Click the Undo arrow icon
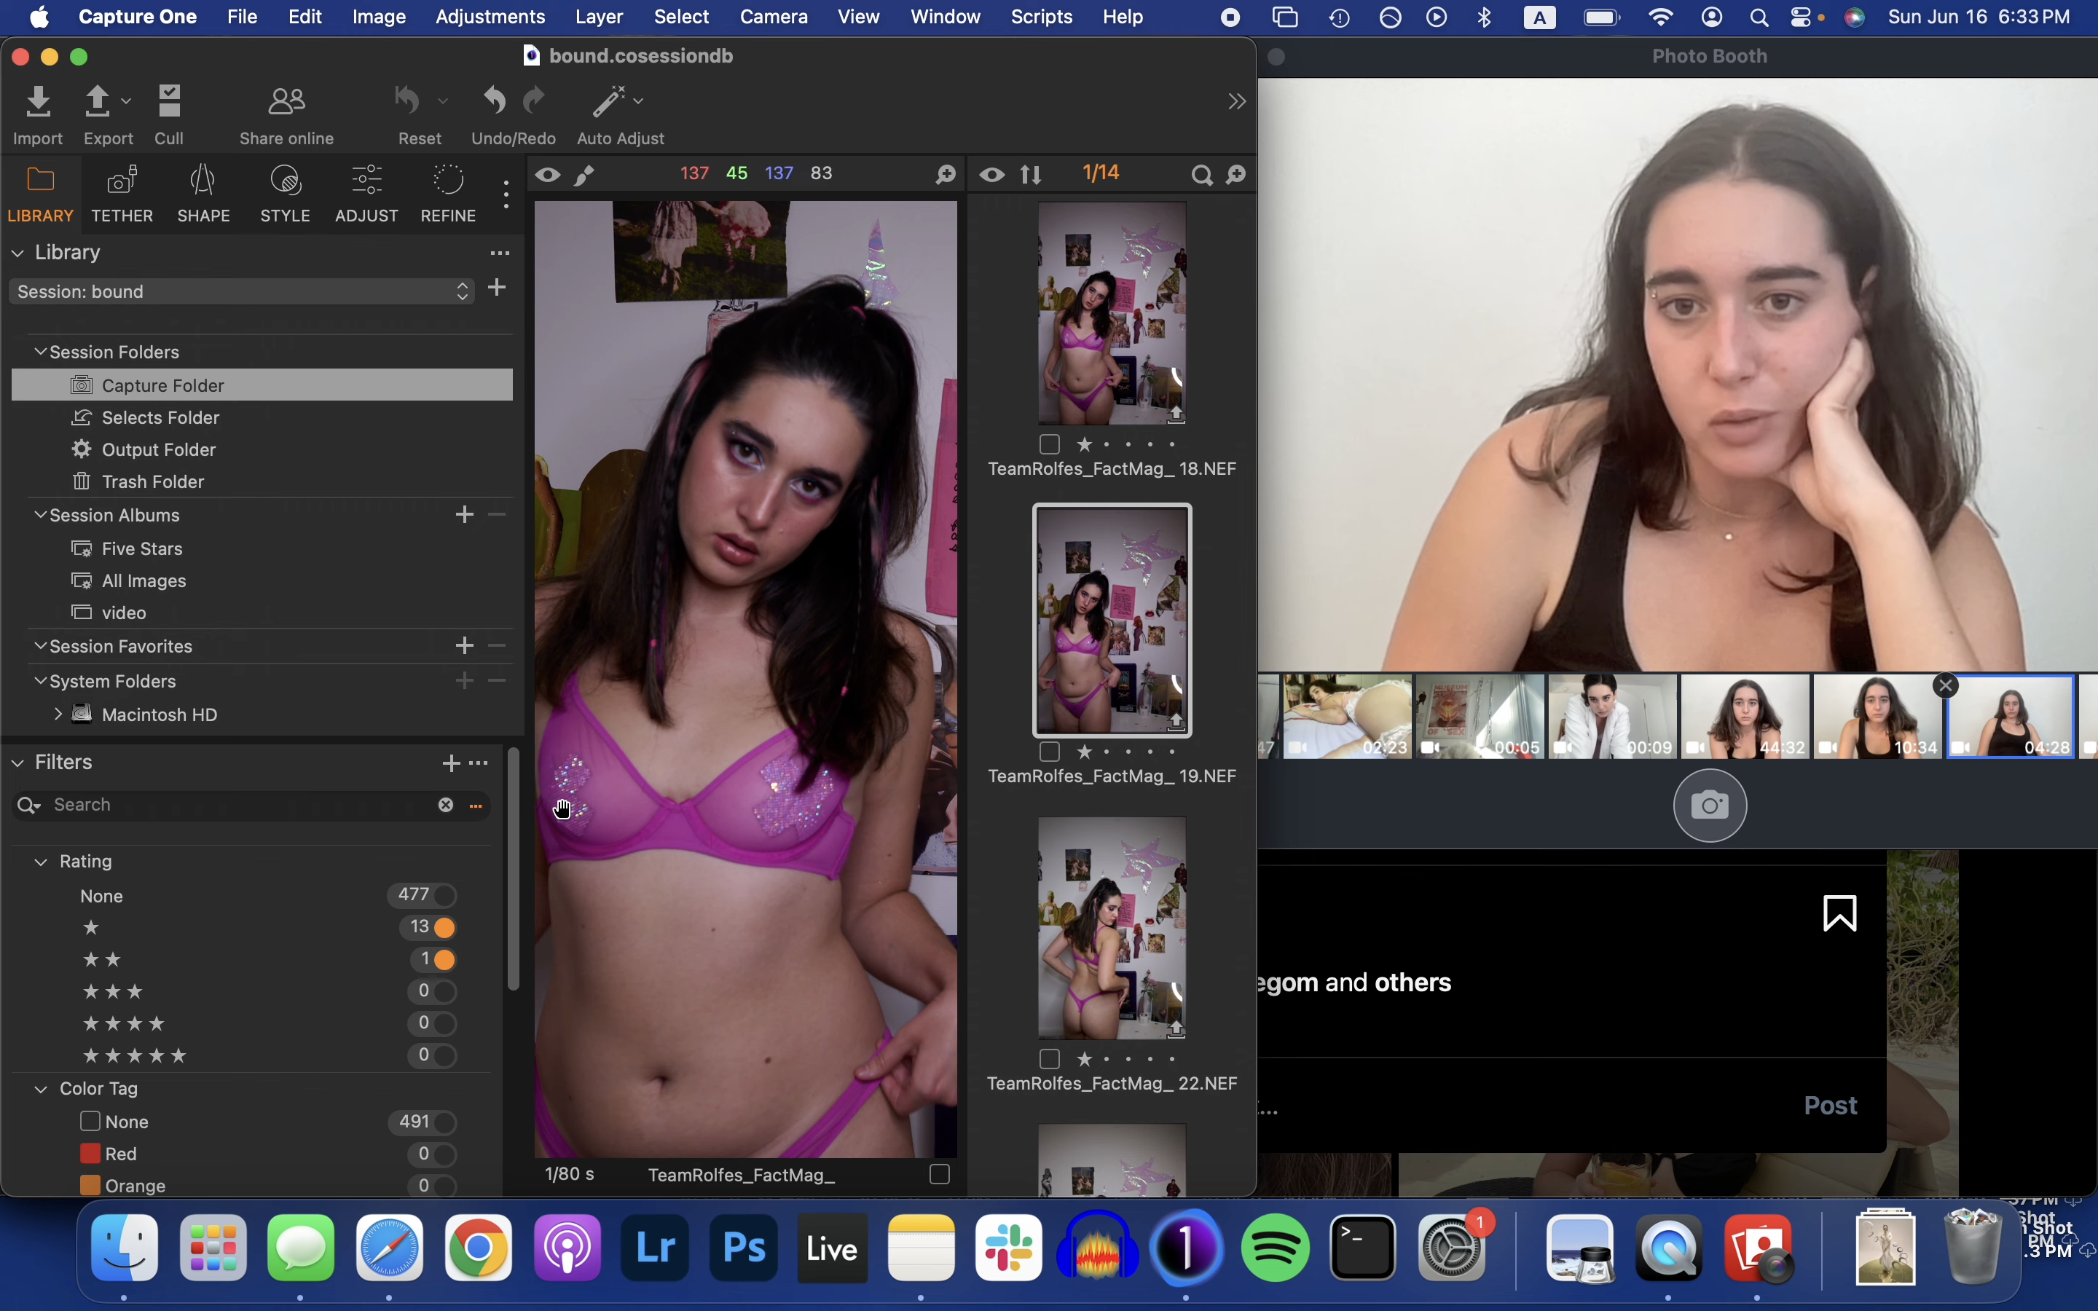The image size is (2098, 1311). pyautogui.click(x=494, y=101)
